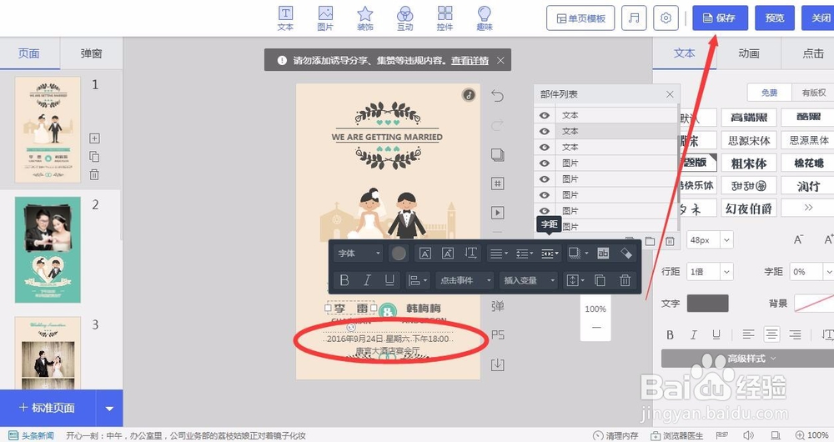Switch to the 点击 tab
Viewport: 834px width, 442px height.
(812, 53)
